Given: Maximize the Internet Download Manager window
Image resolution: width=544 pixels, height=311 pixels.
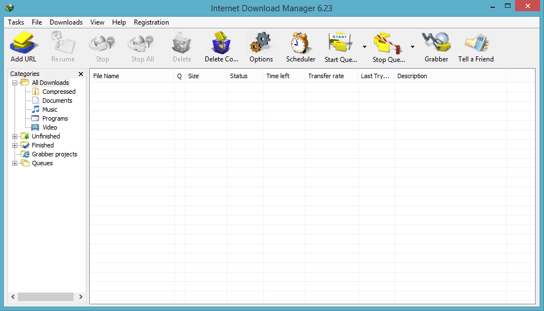Looking at the screenshot, I should coord(508,6).
